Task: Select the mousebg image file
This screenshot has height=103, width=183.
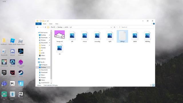Action: 97,36
